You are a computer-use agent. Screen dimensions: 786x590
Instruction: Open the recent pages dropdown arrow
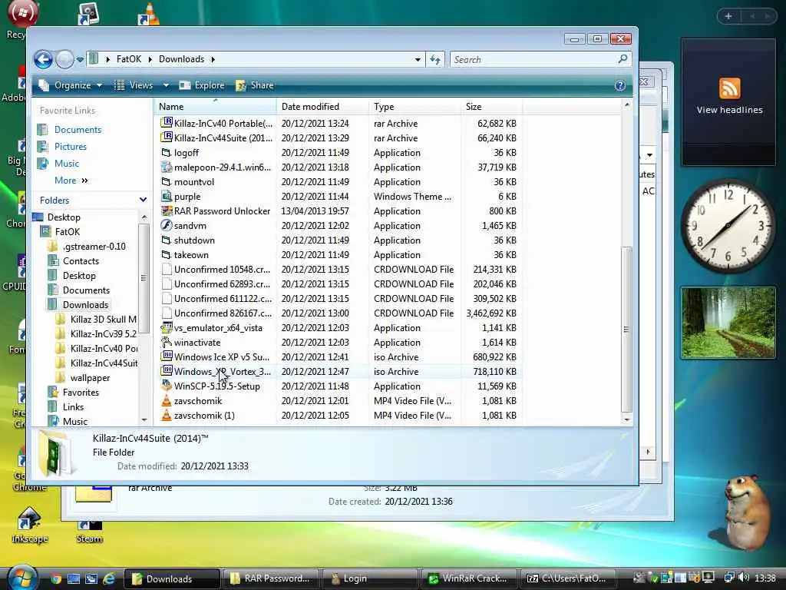point(80,60)
